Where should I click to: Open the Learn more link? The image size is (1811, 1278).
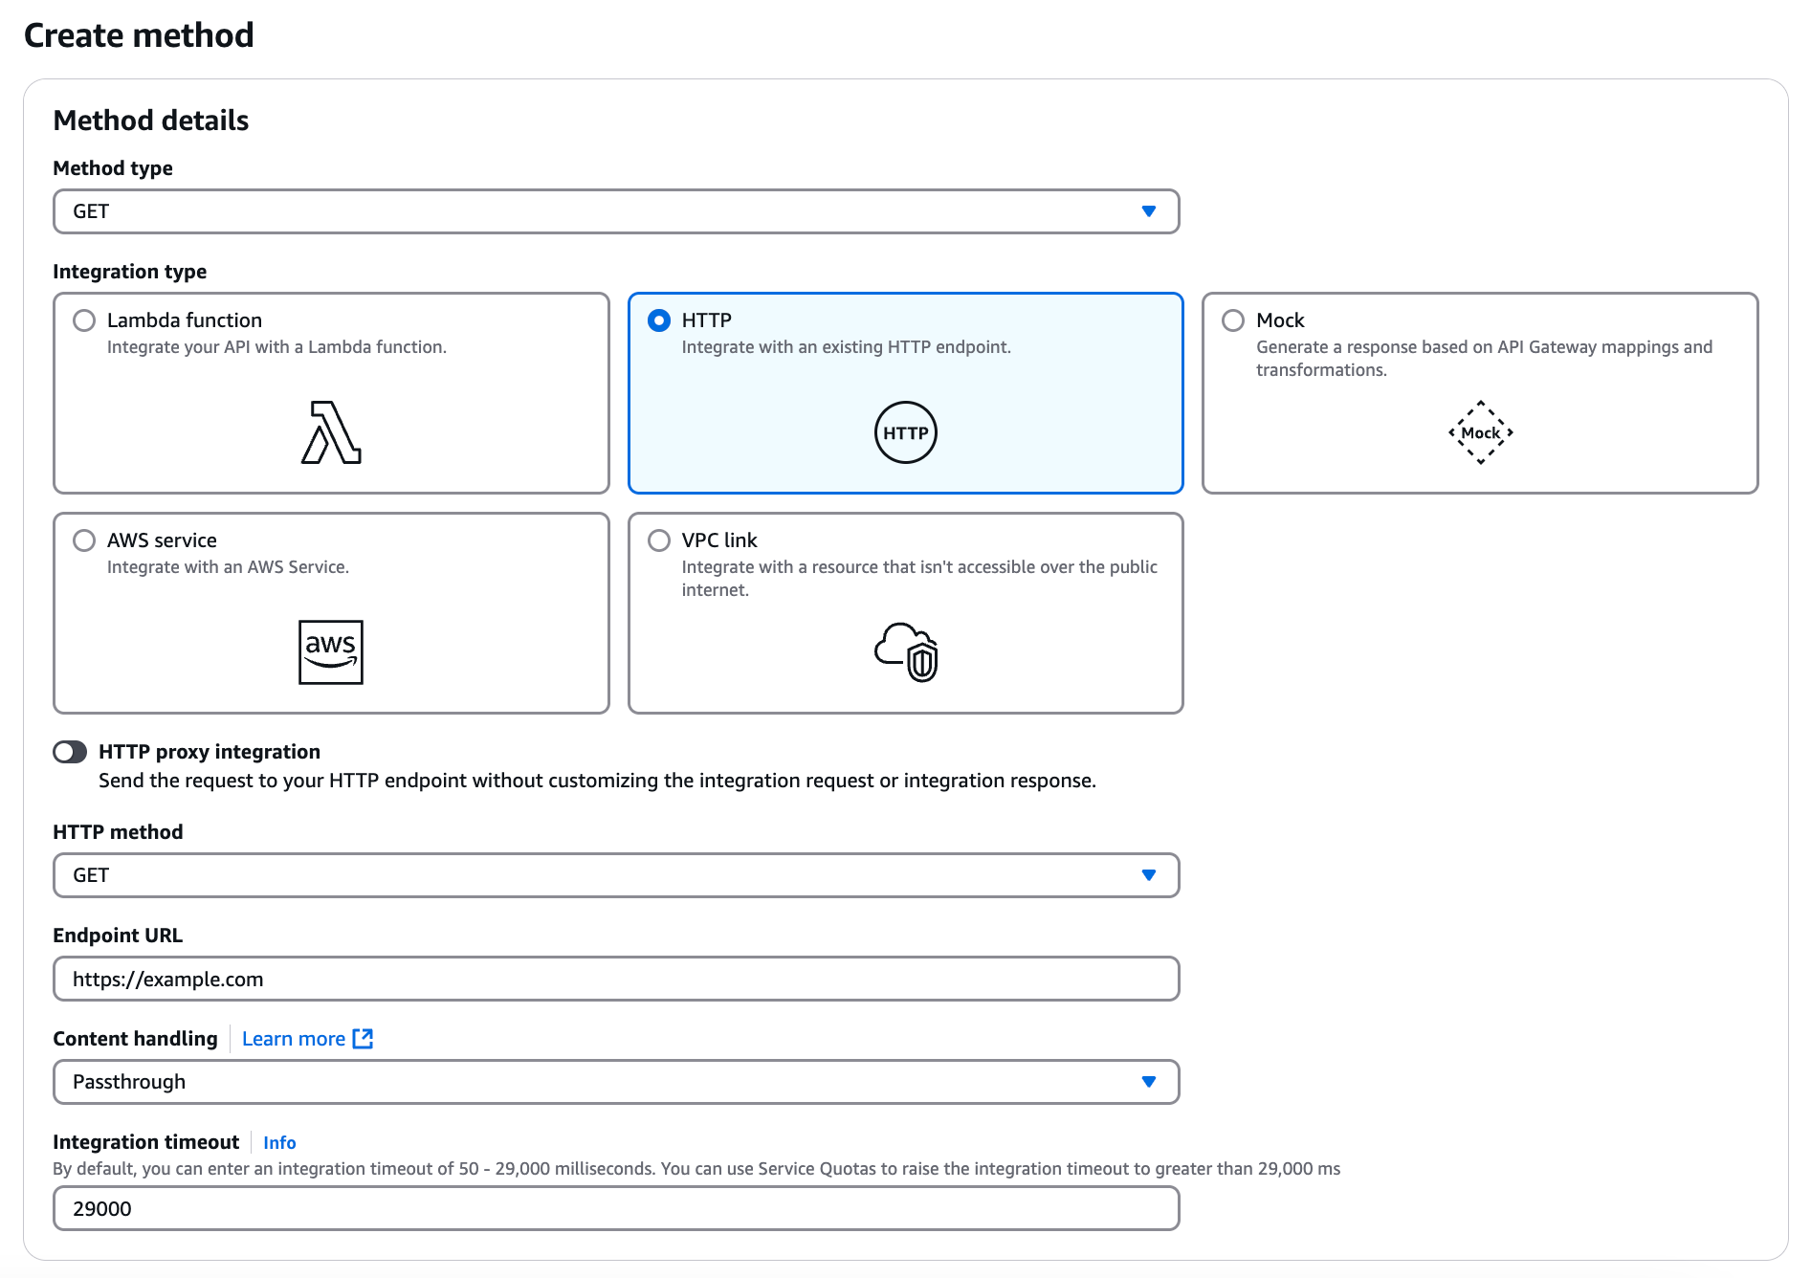click(294, 1039)
